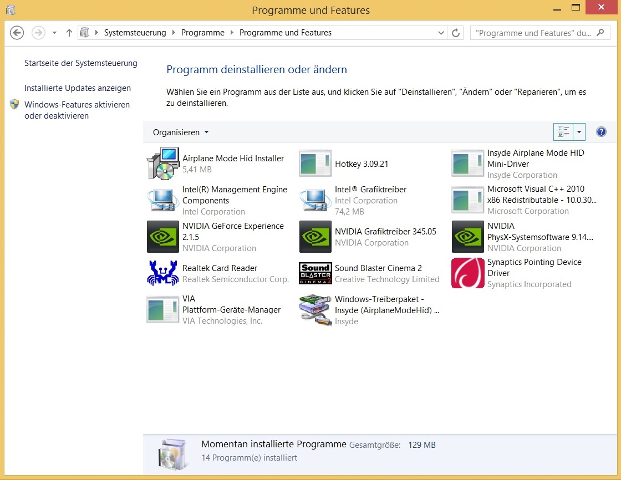
Task: Select VIA Plattform-Geräte-Manager text
Action: tap(231, 304)
